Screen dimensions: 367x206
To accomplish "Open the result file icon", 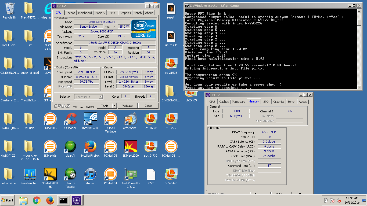I will tap(171, 11).
